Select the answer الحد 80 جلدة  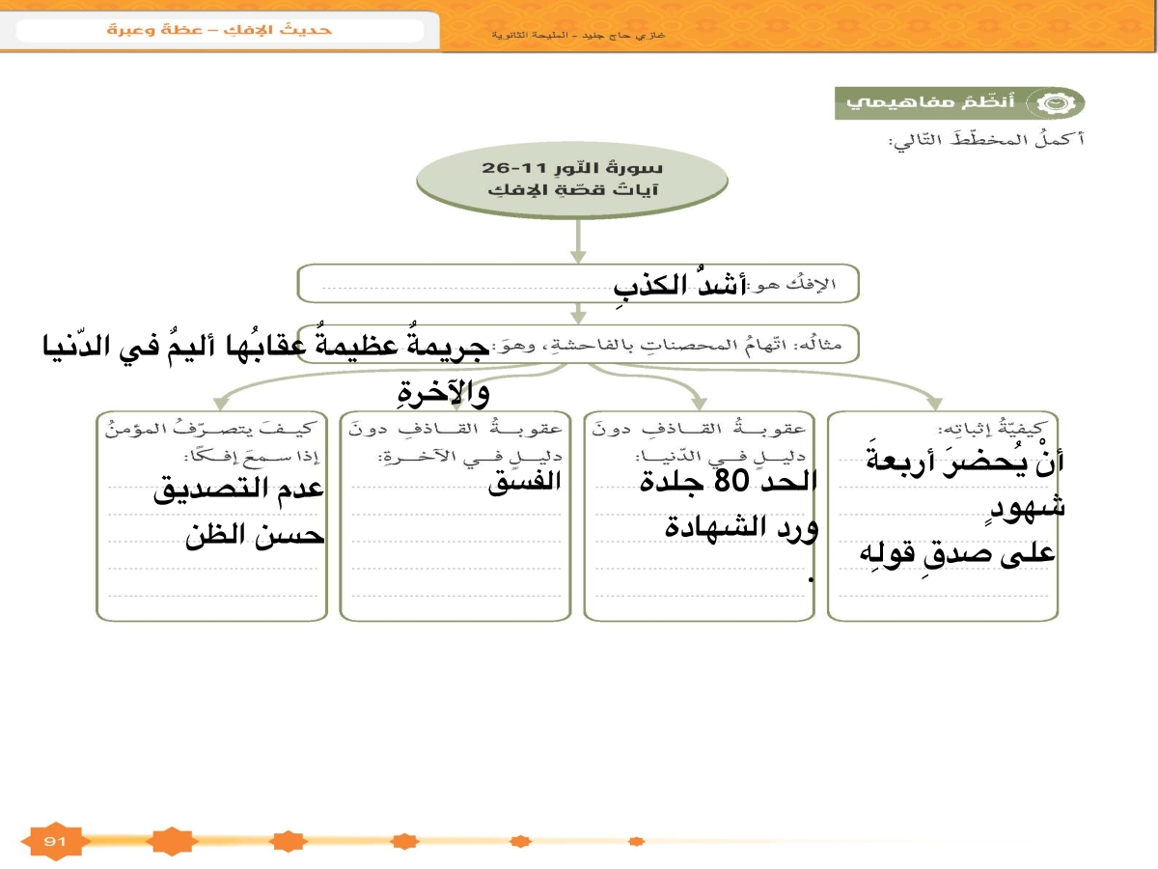tap(729, 483)
